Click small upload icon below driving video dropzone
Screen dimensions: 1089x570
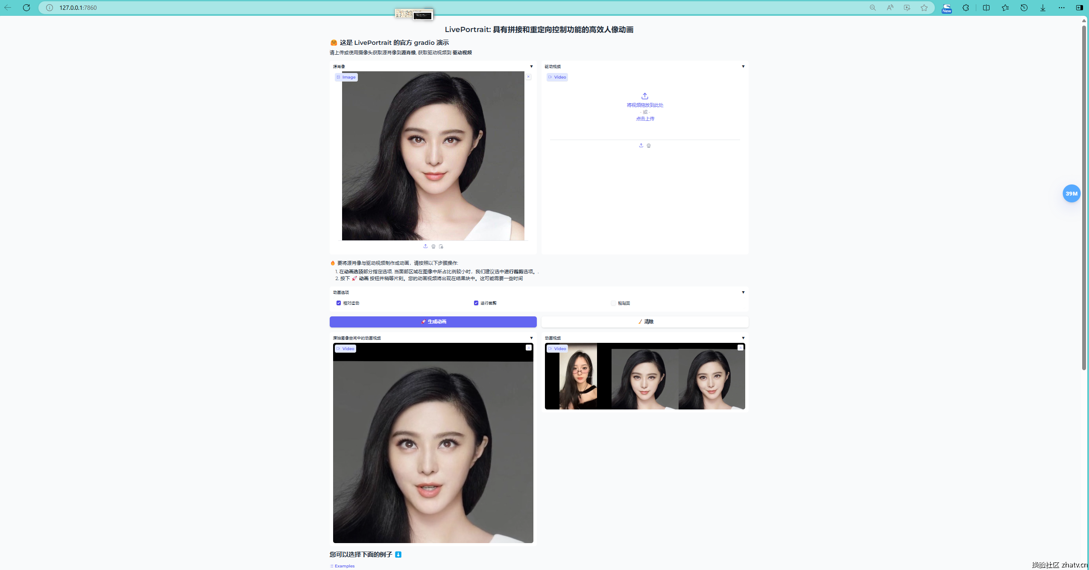641,146
